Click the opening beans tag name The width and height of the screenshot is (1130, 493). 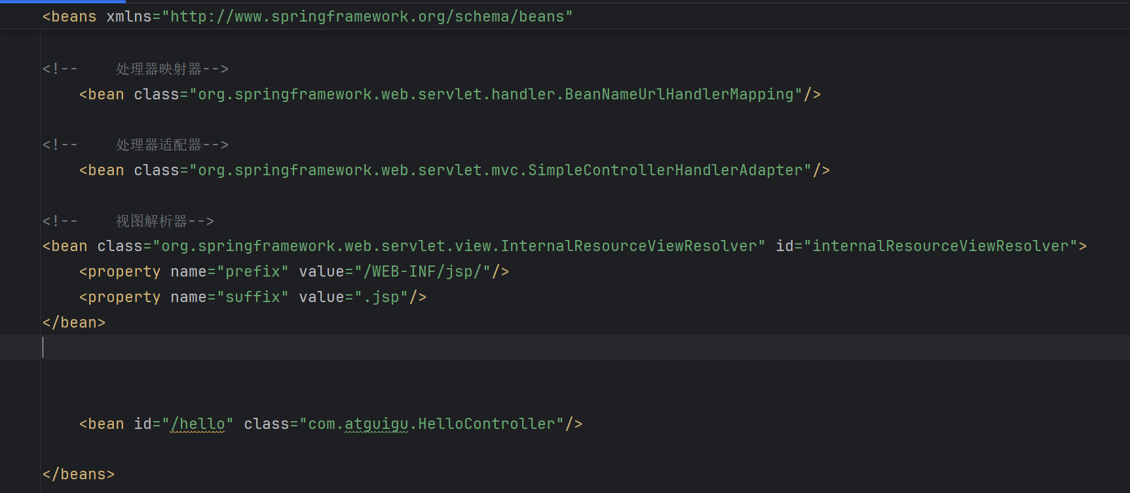(73, 16)
